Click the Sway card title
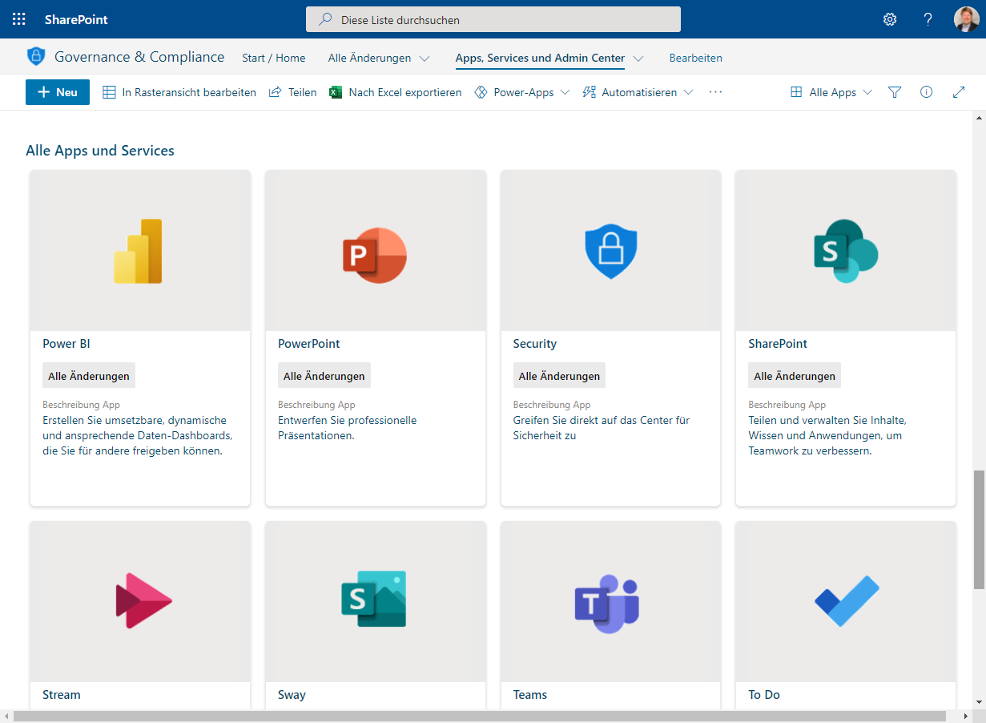The image size is (986, 723). click(x=292, y=695)
